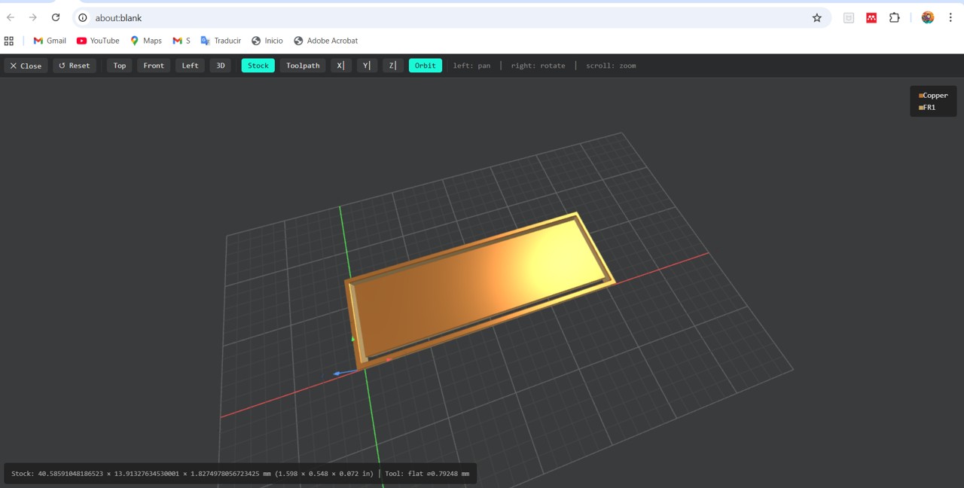Click the greyed-out extension icon
Image resolution: width=964 pixels, height=488 pixels.
pos(849,17)
